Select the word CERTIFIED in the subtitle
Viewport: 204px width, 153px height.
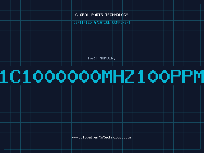click(82, 22)
